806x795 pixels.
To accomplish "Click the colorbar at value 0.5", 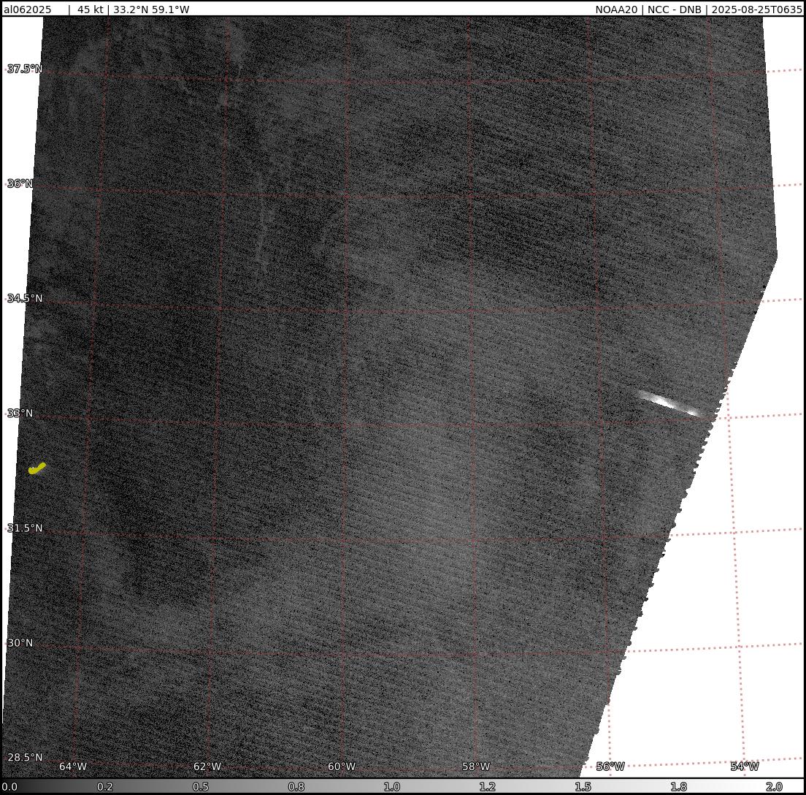I will click(201, 786).
